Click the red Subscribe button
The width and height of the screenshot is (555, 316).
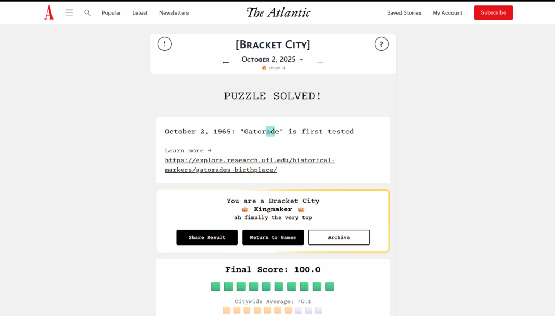(493, 12)
